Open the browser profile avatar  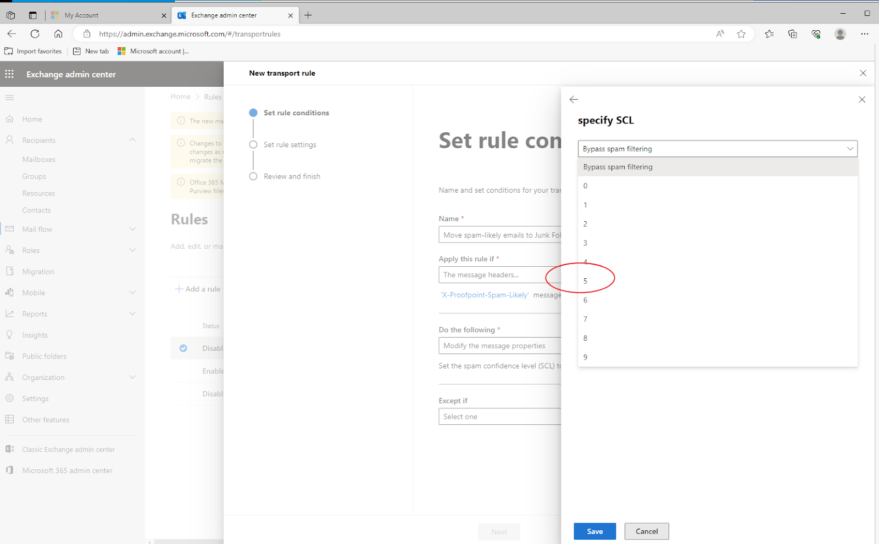click(x=840, y=34)
